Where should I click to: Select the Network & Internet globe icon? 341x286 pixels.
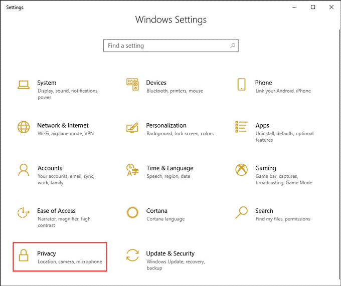(24, 127)
